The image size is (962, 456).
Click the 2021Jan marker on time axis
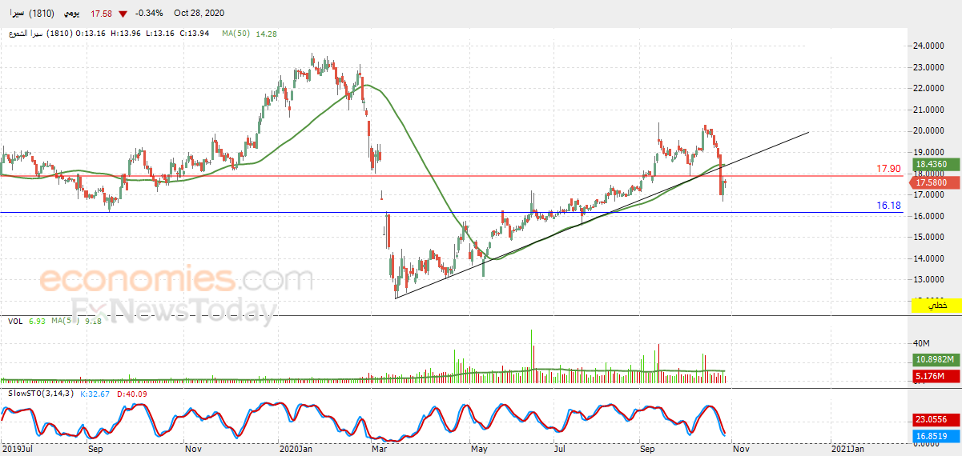[x=847, y=450]
